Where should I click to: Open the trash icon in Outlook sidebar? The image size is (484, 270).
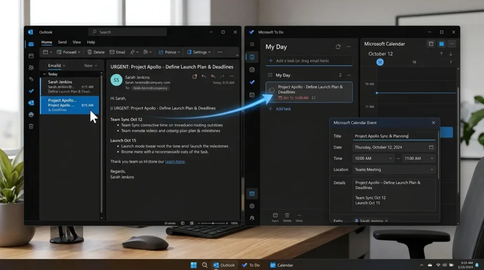31,127
